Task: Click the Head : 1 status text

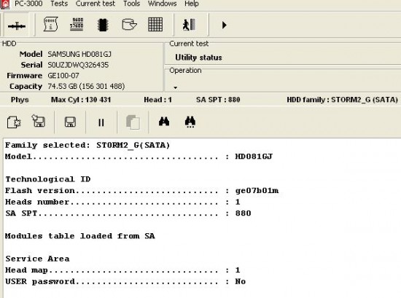Action: pos(157,100)
